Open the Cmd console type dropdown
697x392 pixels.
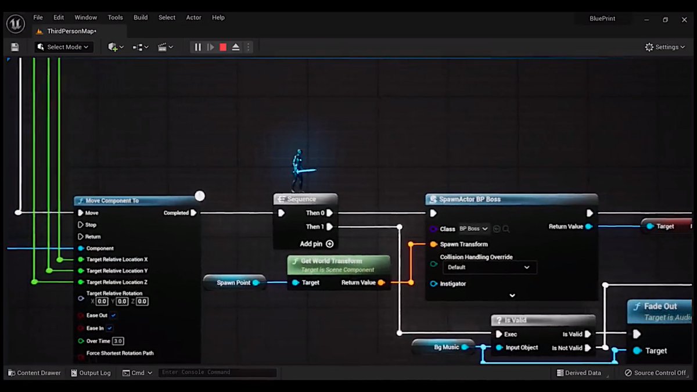(137, 373)
